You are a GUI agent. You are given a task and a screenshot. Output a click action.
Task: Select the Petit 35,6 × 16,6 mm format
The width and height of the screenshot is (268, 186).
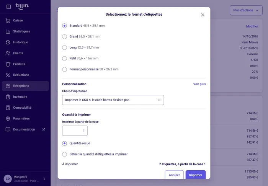(x=64, y=59)
